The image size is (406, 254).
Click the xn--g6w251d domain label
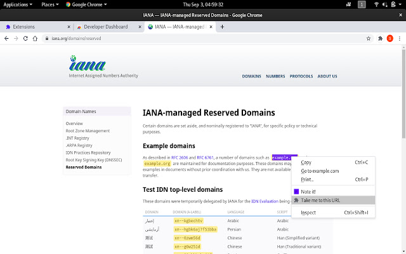coord(187,246)
